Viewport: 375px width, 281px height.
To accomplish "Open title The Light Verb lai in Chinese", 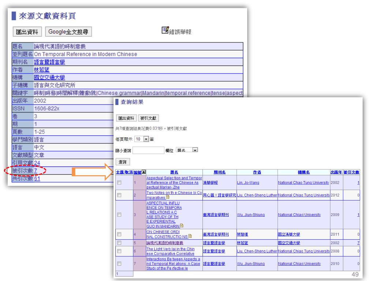I will coord(171,251).
